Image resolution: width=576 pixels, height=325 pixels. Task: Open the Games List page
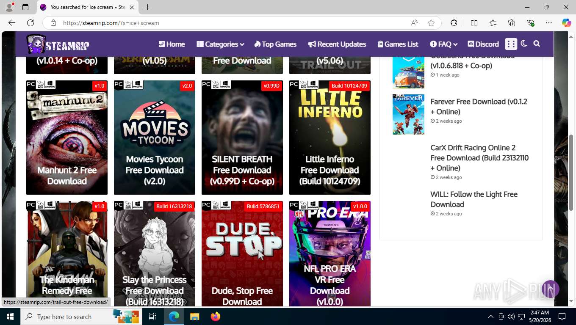pos(398,44)
